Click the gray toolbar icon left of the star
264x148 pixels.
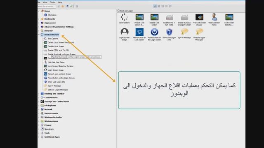(x=59, y=6)
